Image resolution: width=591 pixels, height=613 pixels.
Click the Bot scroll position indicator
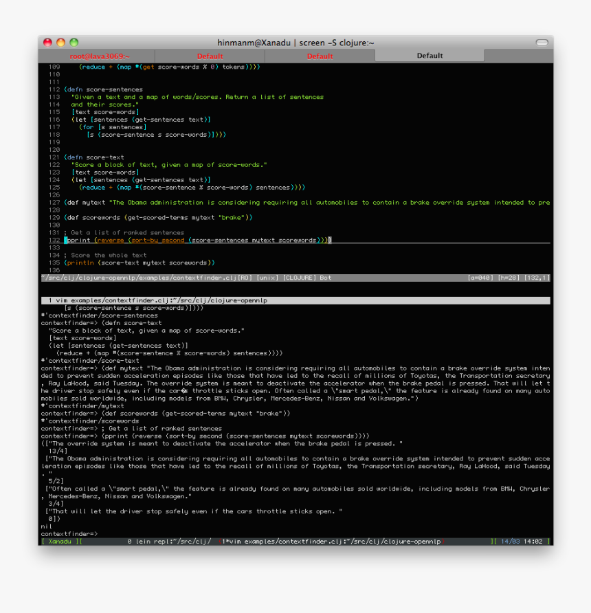(326, 278)
